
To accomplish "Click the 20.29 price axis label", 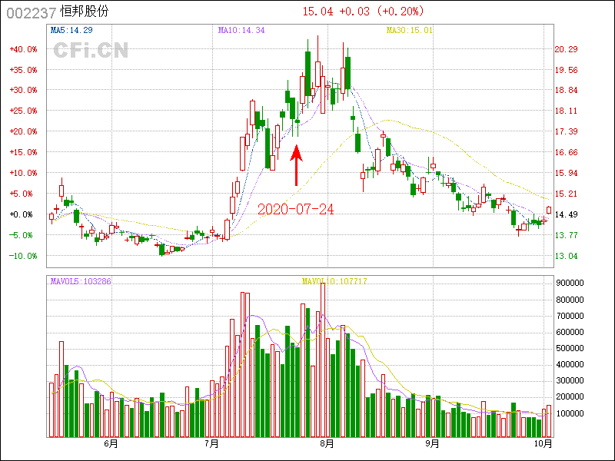I will point(566,49).
